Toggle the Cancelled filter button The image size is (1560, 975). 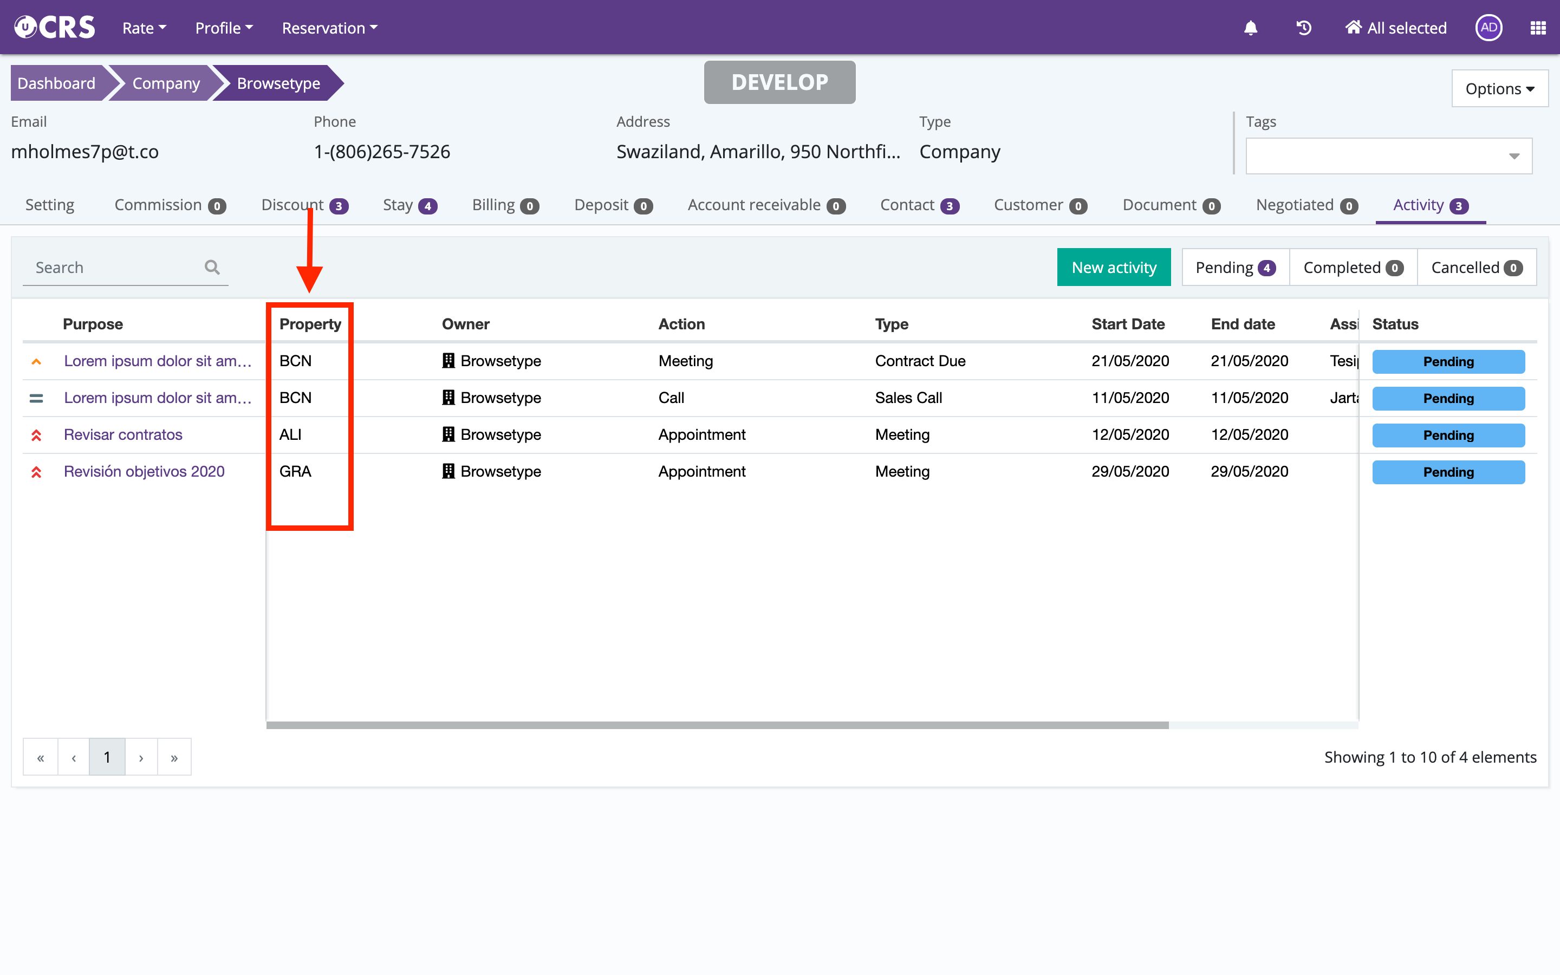pos(1476,268)
